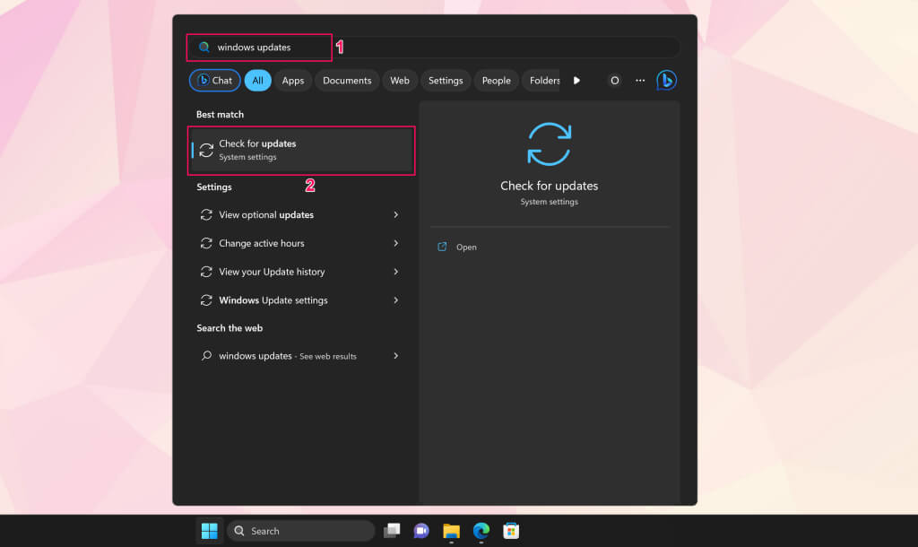This screenshot has height=547, width=918.
Task: Open the three-dot more options menu
Action: pos(640,81)
